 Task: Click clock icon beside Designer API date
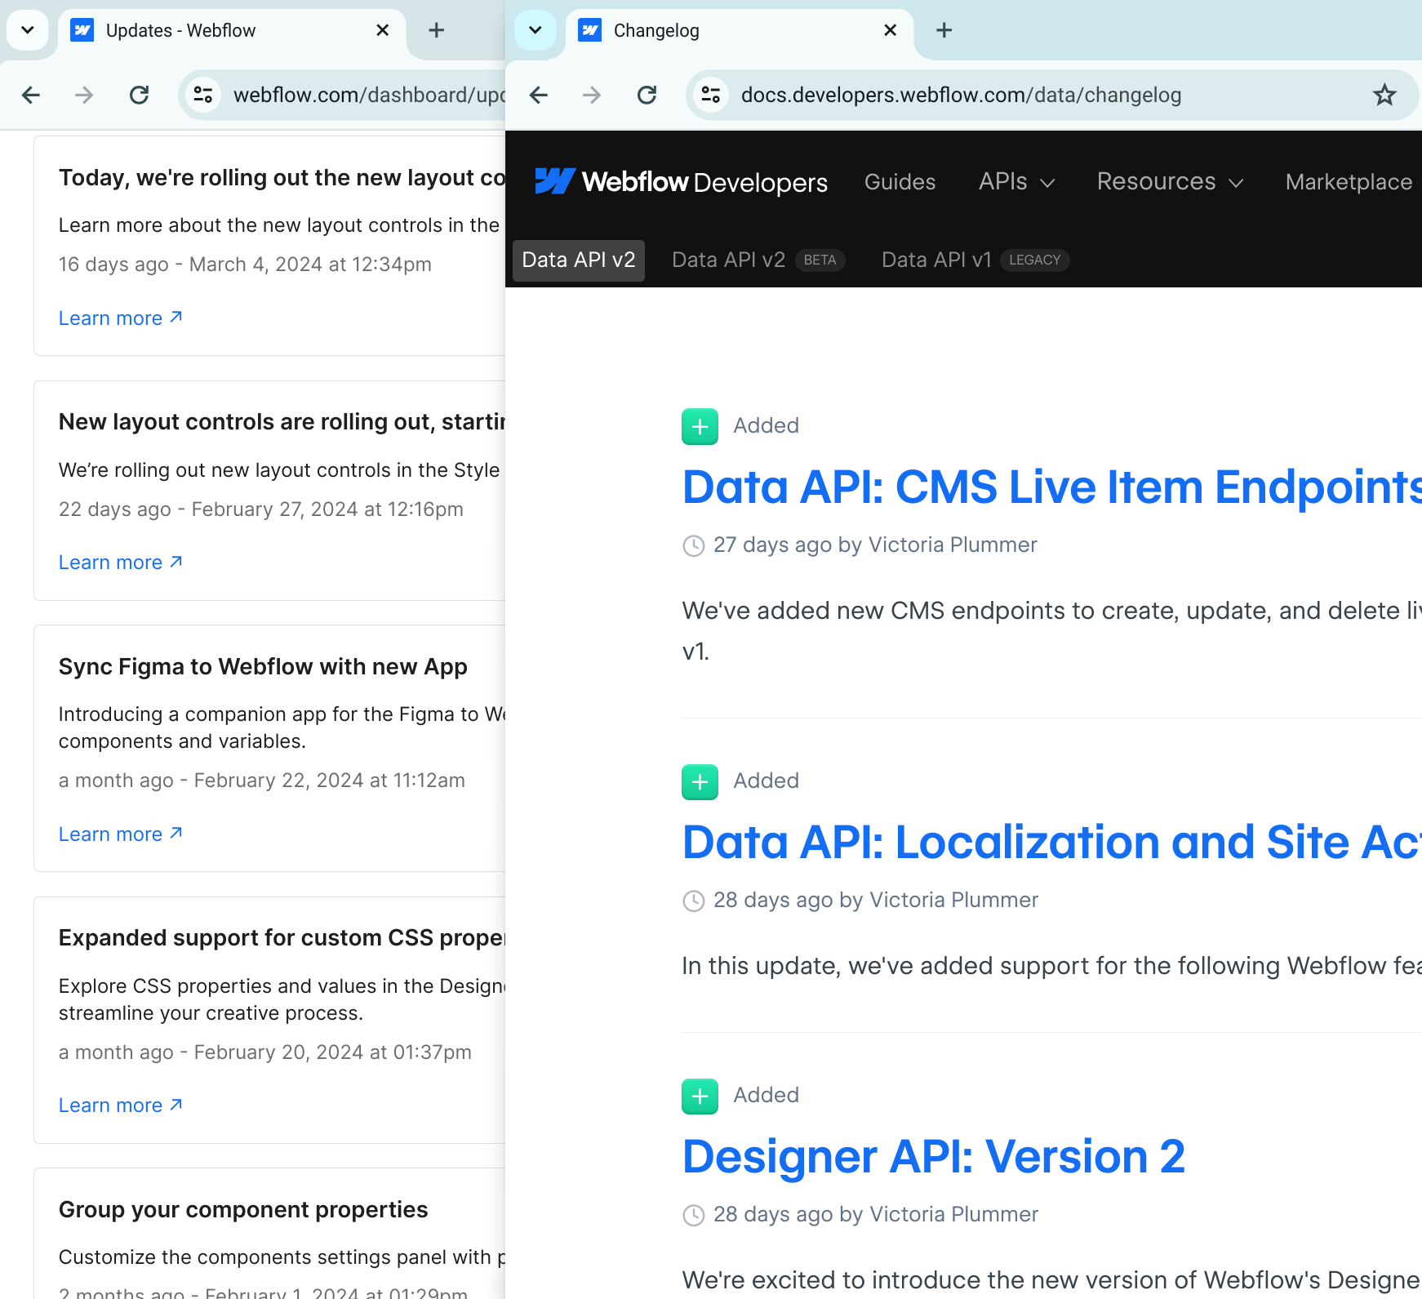tap(694, 1215)
